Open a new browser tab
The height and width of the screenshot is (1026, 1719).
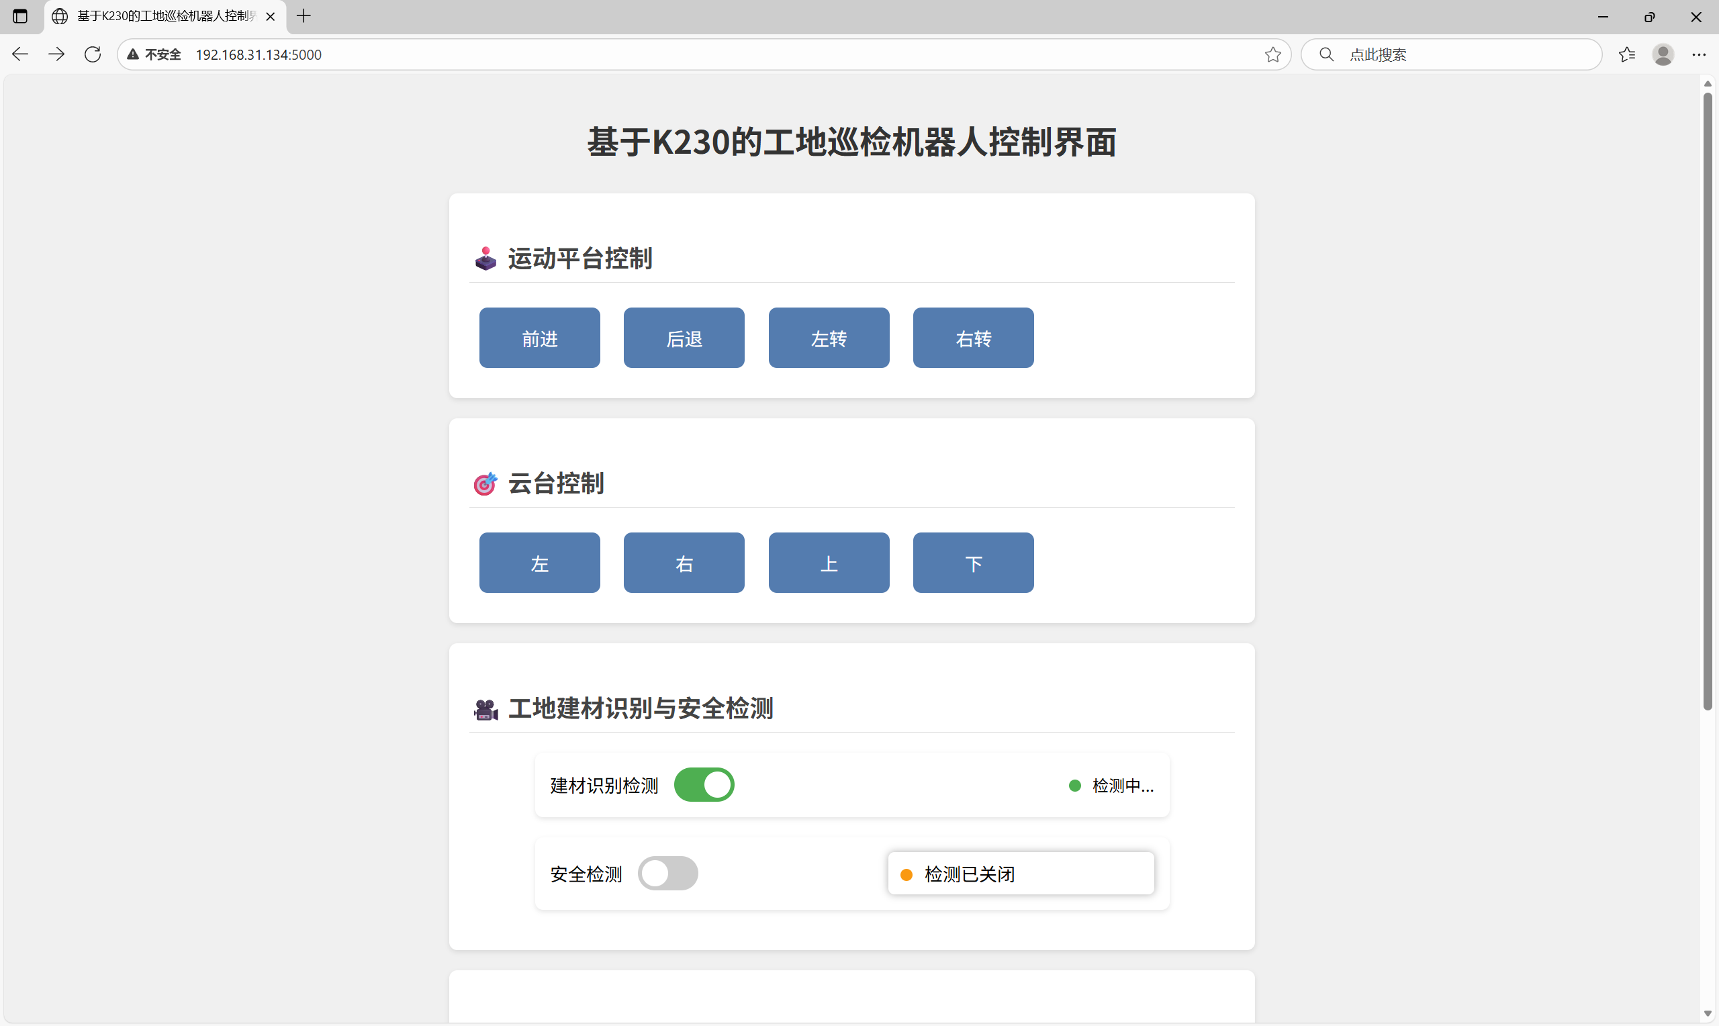tap(304, 16)
